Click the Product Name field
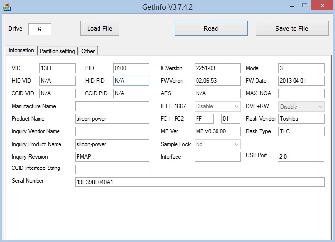 112,119
